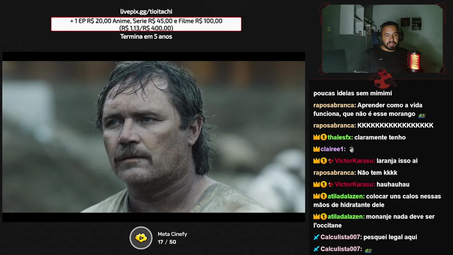This screenshot has height=255, width=453.
Task: Click the frog emote after 'esse morango'
Action: pos(422,115)
